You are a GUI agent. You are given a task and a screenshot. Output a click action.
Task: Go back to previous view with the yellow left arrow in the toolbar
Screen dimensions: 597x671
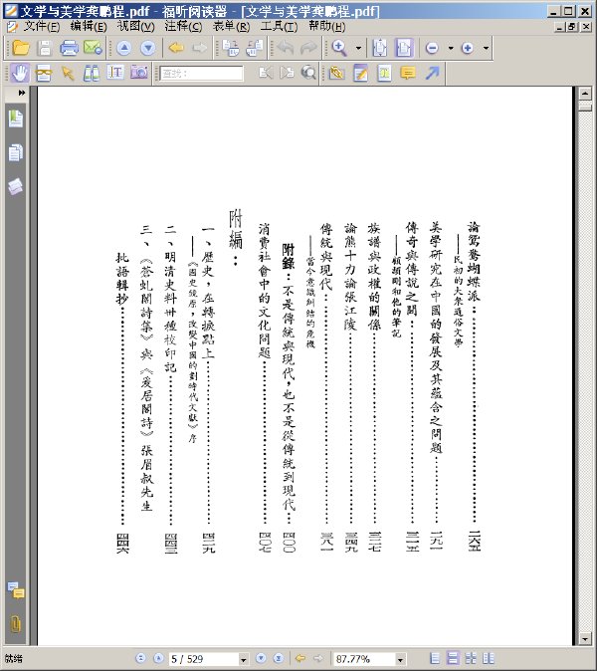176,48
